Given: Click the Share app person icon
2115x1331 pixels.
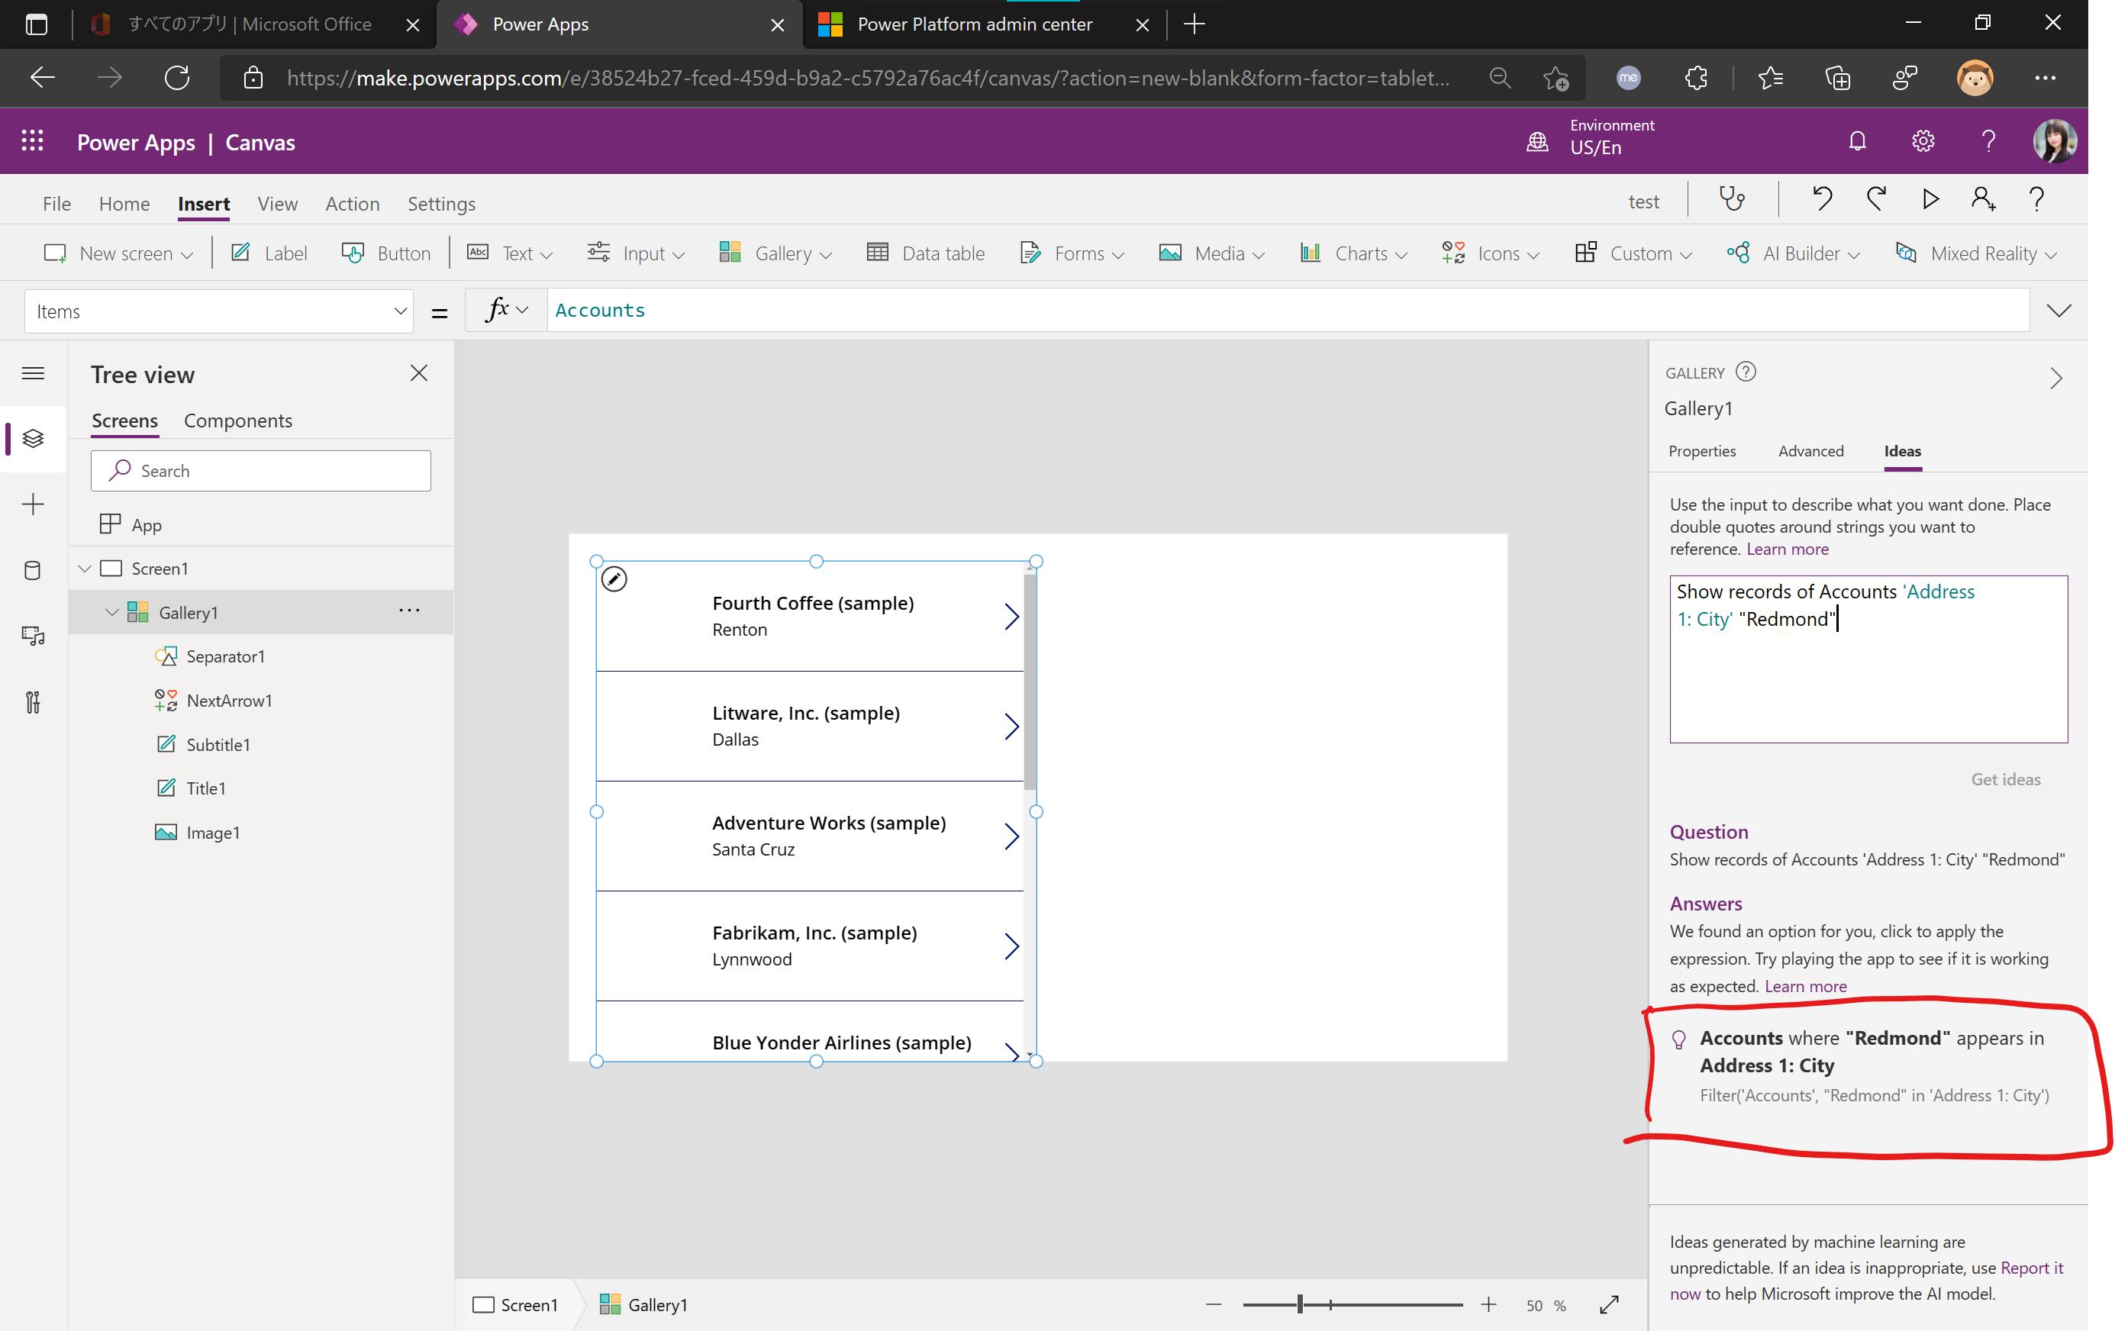Looking at the screenshot, I should coord(1982,199).
